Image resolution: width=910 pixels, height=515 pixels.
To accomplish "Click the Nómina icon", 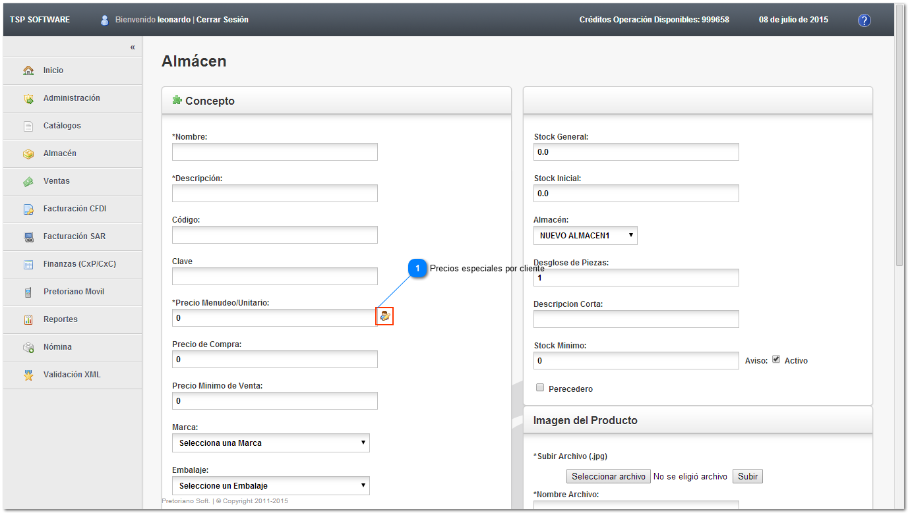I will 28,347.
